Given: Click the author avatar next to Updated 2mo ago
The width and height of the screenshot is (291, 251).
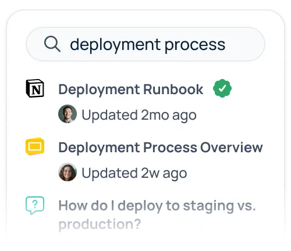Looking at the screenshot, I should click(68, 114).
